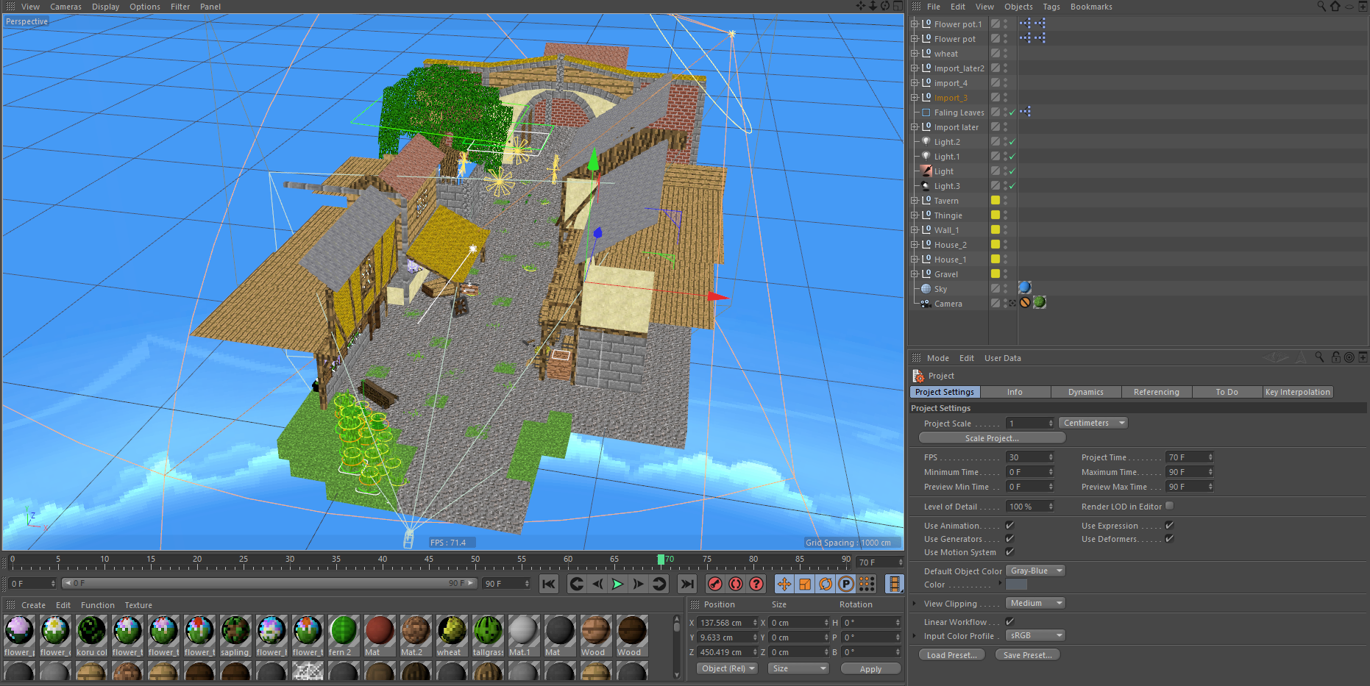
Task: Open Object Manager Tags menu
Action: 1051,7
